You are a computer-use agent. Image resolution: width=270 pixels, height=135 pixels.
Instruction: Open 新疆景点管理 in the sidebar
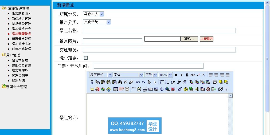(21, 39)
